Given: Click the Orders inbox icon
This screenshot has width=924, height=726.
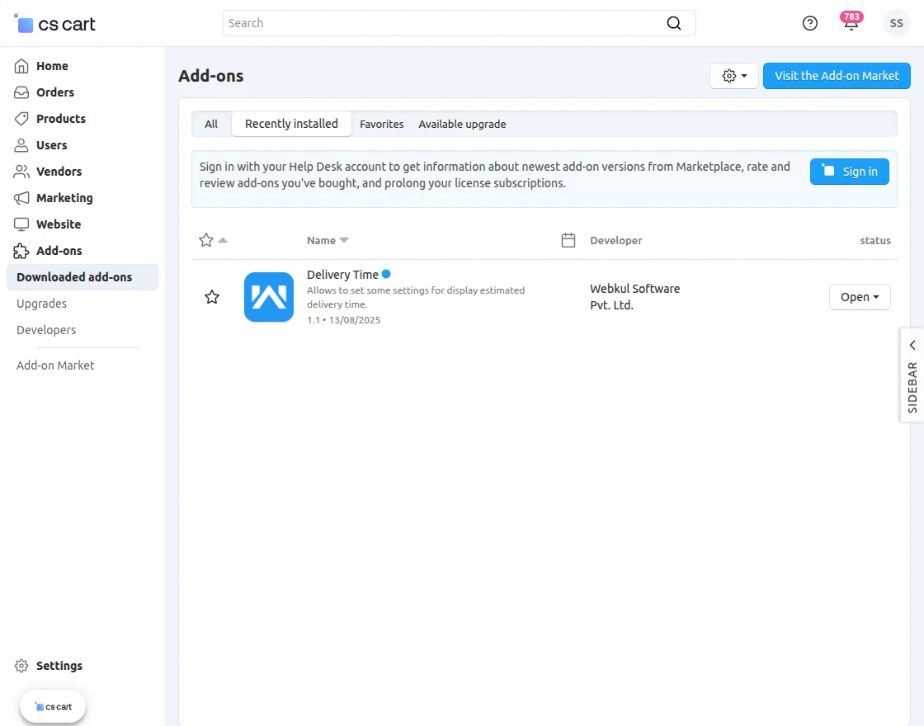Looking at the screenshot, I should click(x=21, y=92).
